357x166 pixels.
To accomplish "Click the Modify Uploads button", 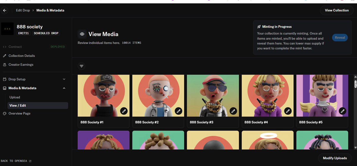I will [335, 158].
